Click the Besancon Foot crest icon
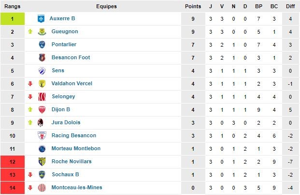300x195 pixels. (42, 58)
